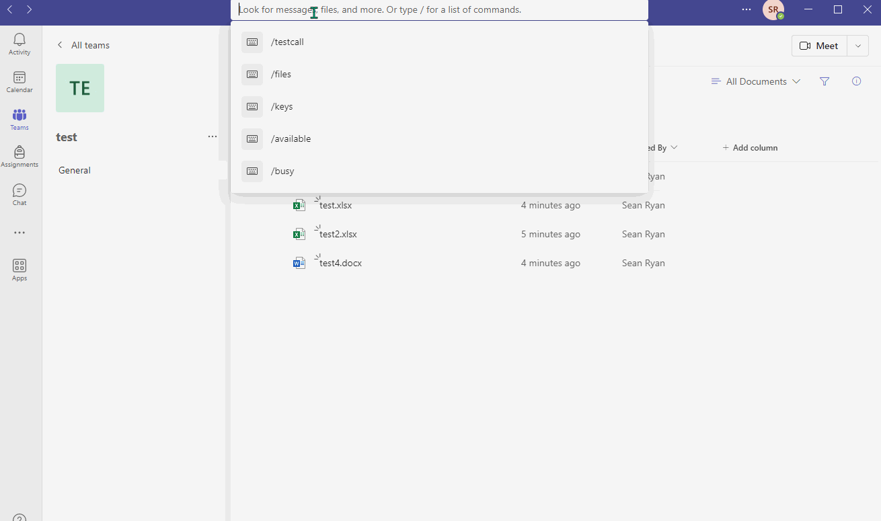Click the TE team avatar
Screen dimensions: 881x521
point(80,88)
